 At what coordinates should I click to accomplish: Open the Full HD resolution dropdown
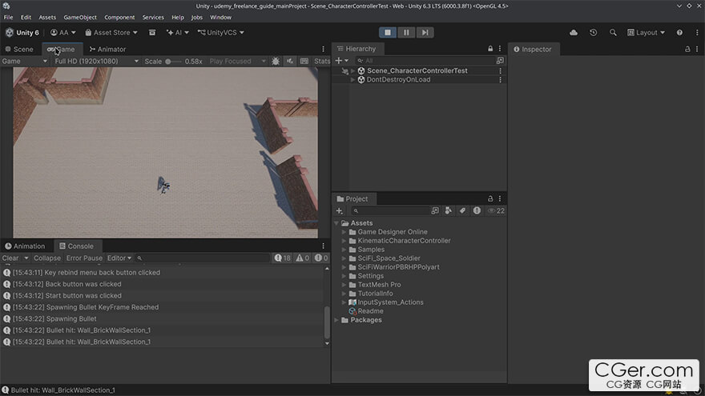tap(96, 61)
